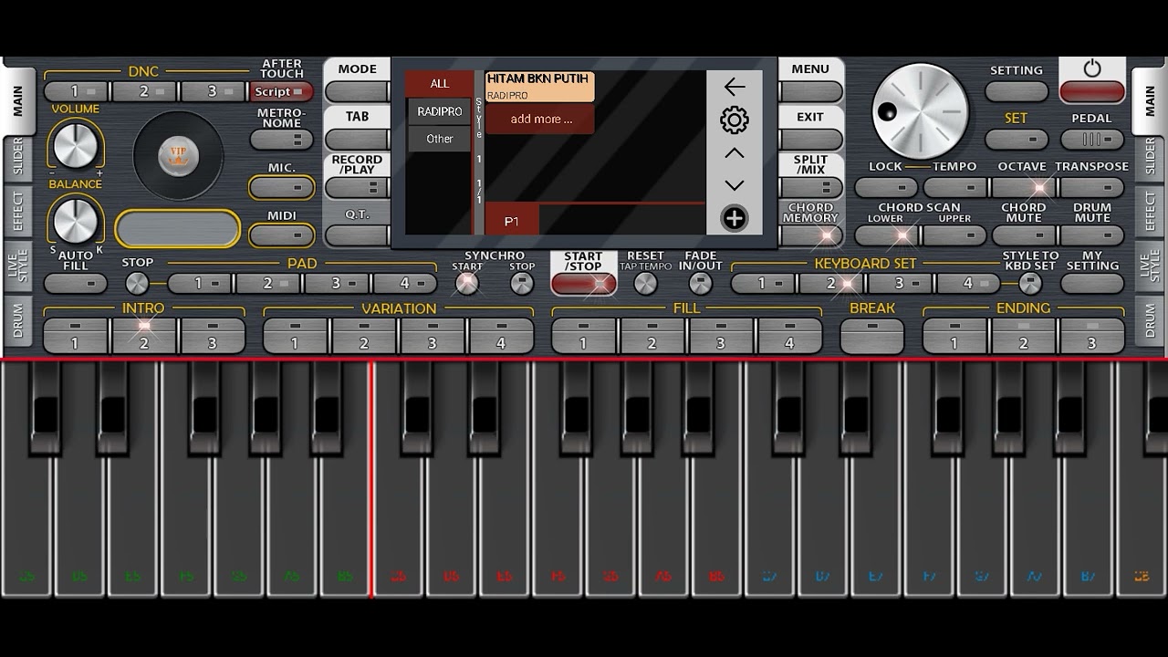
Task: Toggle the Chord Mute button
Action: (1023, 235)
